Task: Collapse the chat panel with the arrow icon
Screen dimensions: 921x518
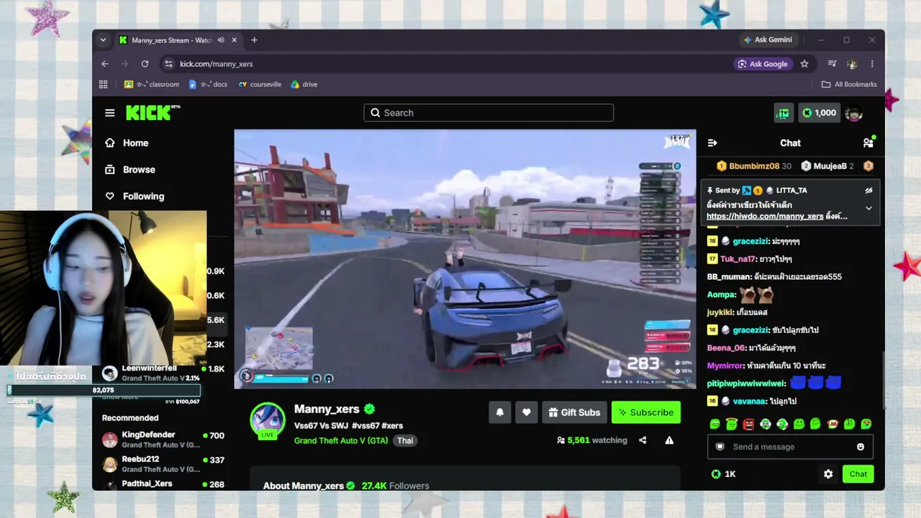Action: [x=712, y=143]
